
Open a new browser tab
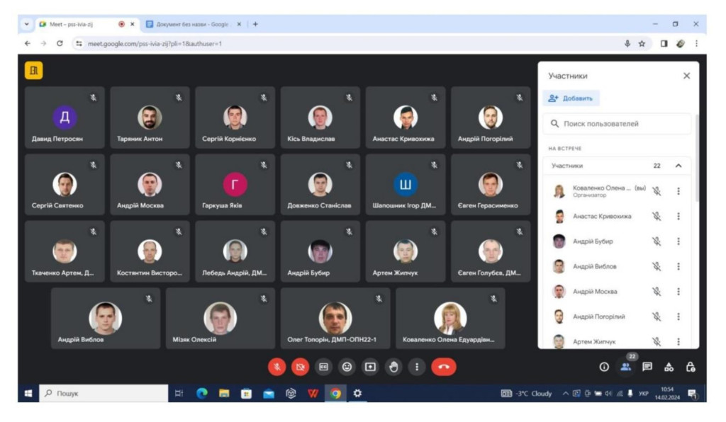[255, 24]
